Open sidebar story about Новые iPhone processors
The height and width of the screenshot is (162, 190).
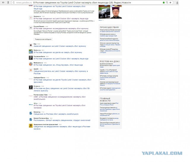point(110,115)
